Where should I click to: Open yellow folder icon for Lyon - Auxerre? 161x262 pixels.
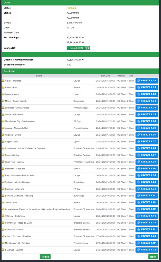coord(3,94)
